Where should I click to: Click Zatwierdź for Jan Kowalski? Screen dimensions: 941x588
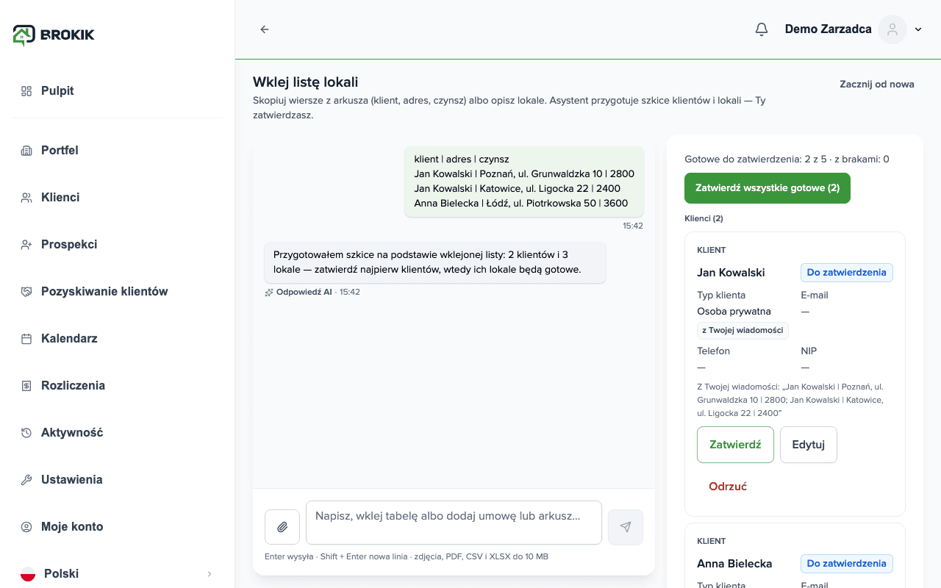735,445
